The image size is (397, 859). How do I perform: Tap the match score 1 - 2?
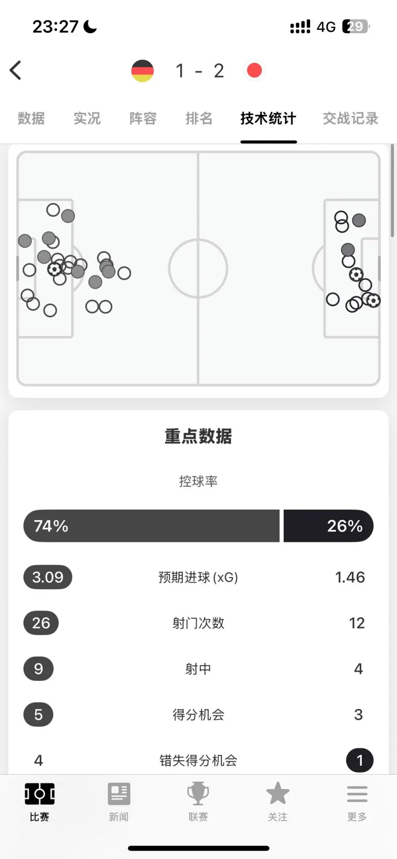pos(199,71)
